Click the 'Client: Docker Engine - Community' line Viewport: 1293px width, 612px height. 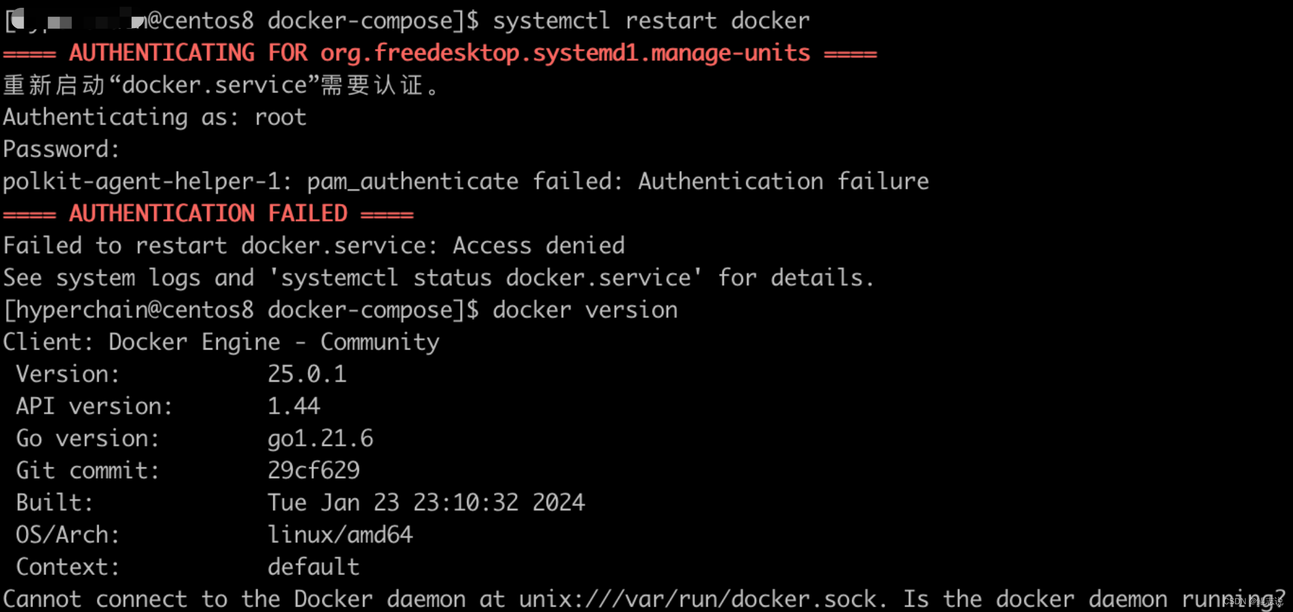[x=221, y=342]
